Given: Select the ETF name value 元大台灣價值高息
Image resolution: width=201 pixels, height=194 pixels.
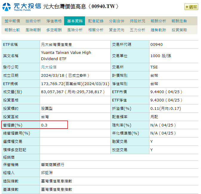Looking at the screenshot, I should pos(56,45).
